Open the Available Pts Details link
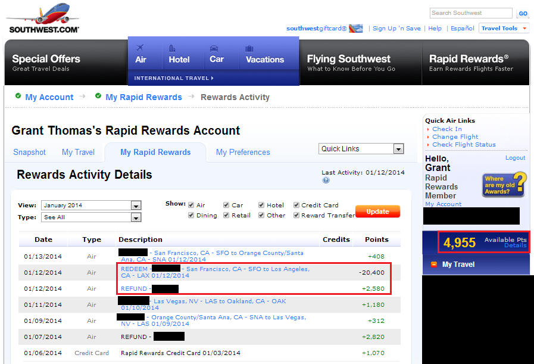Image resolution: width=534 pixels, height=364 pixels. [516, 245]
